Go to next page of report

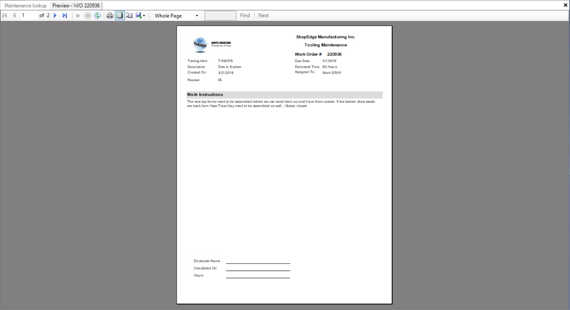click(55, 15)
